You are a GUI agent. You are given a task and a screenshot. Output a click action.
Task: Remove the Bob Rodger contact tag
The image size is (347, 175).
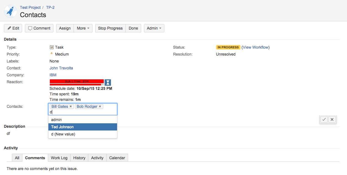pos(100,106)
